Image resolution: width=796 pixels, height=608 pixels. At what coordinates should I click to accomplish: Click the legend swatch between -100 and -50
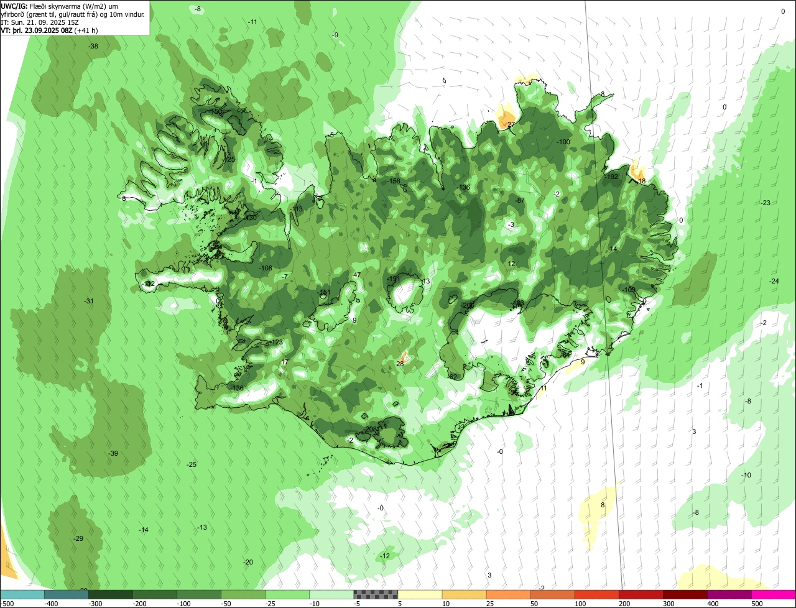click(x=199, y=594)
